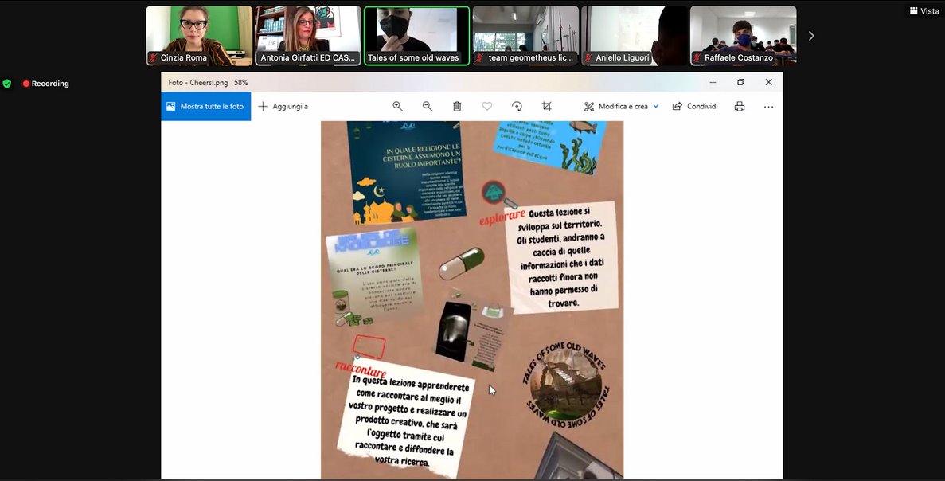This screenshot has height=481, width=945.
Task: Click the 'In quale religione le cisterne' card
Action: pyautogui.click(x=406, y=172)
